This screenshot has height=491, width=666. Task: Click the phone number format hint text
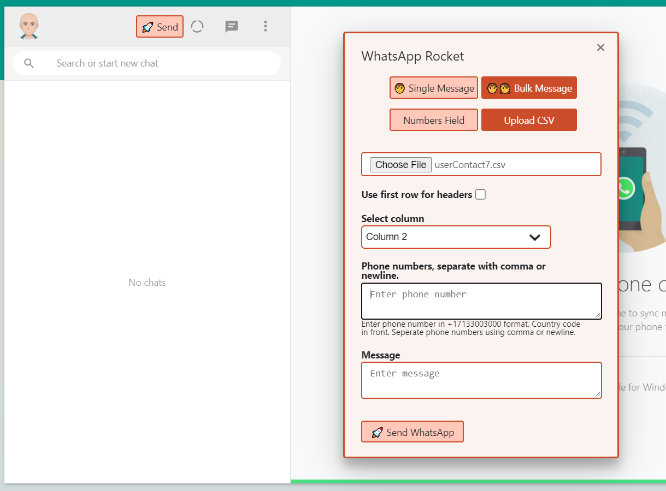pos(471,328)
